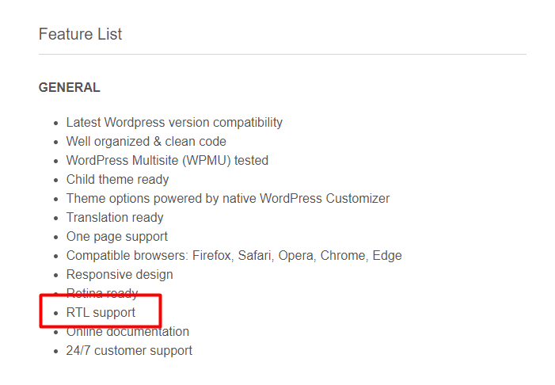Click WordPress Multisite (WPMU) tested text
Image resolution: width=555 pixels, height=385 pixels.
point(167,161)
